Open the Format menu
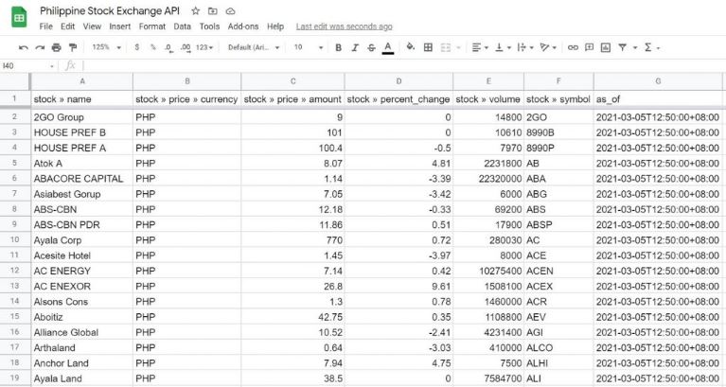The image size is (726, 387). point(152,26)
